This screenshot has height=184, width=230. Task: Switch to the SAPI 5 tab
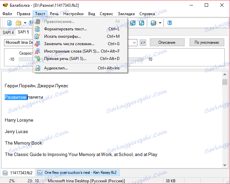point(24,32)
